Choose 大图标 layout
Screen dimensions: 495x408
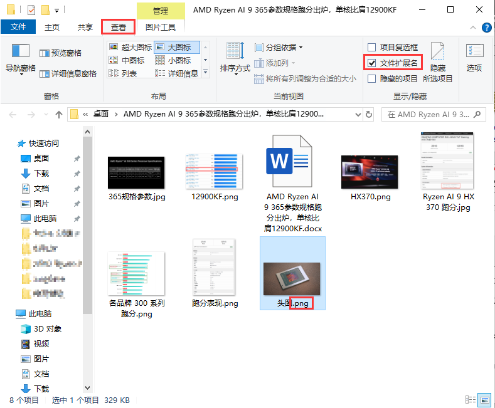[x=177, y=47]
